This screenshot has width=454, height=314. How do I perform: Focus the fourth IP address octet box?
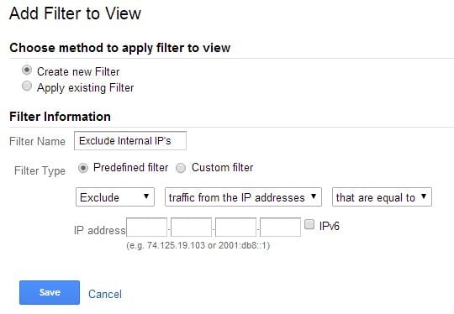coord(280,228)
